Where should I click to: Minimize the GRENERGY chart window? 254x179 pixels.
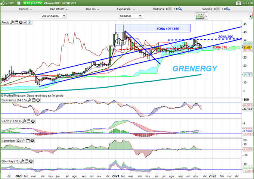[x=244, y=3]
